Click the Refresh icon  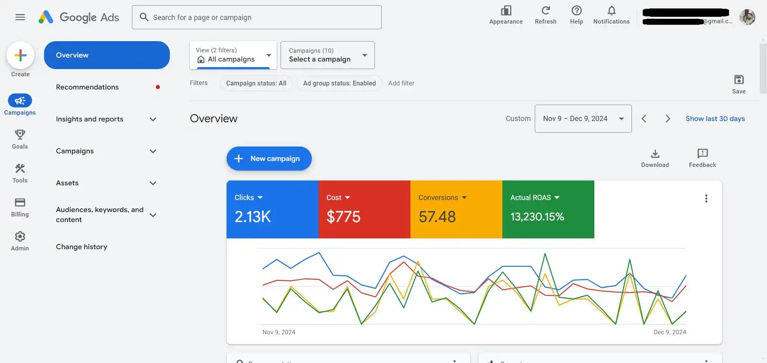pos(545,11)
